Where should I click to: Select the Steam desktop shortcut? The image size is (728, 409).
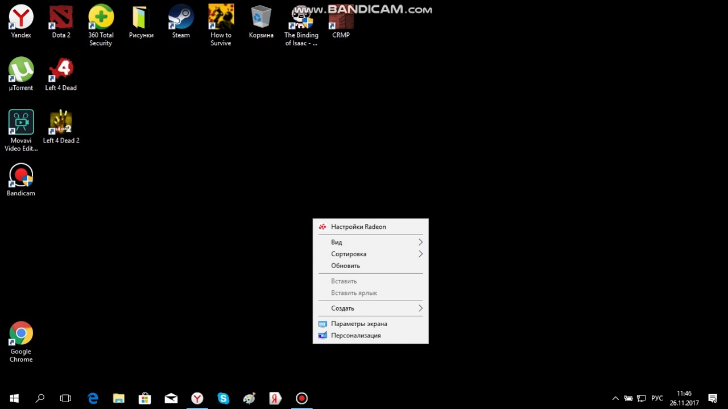tap(181, 22)
